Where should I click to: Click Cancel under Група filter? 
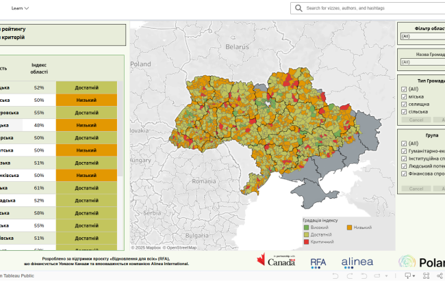coord(416,188)
